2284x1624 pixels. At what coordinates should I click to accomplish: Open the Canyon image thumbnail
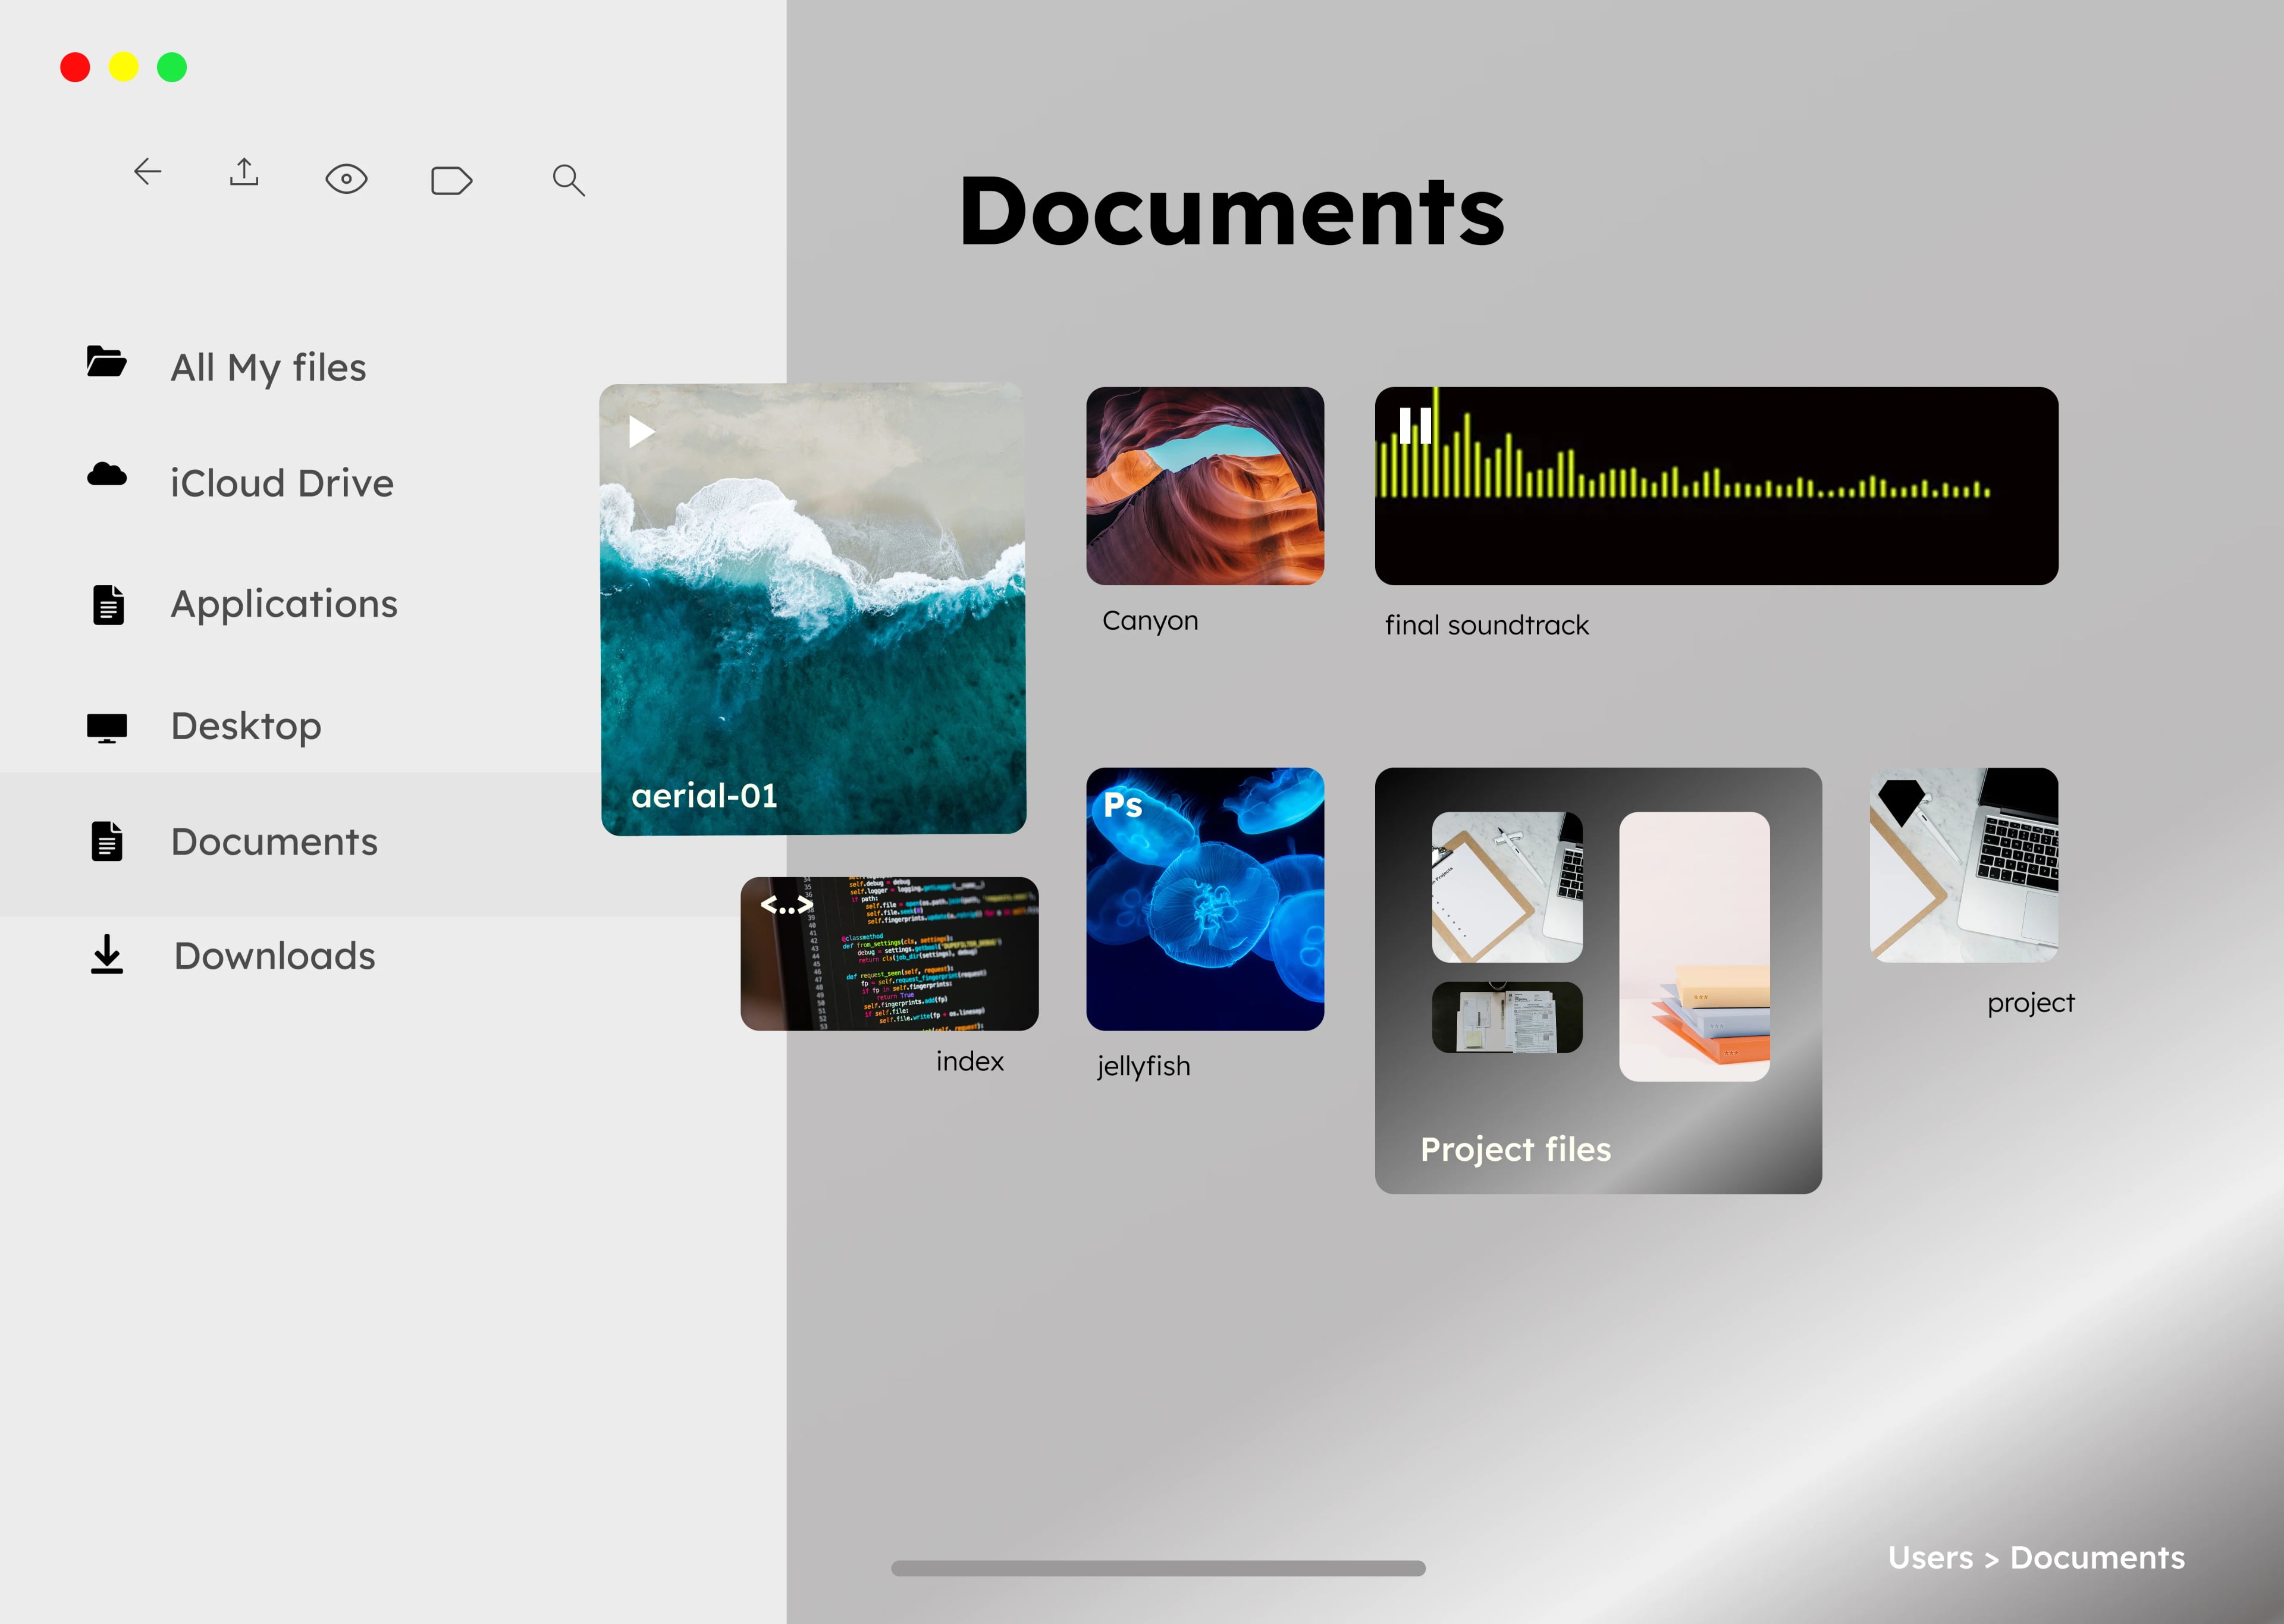pyautogui.click(x=1205, y=486)
